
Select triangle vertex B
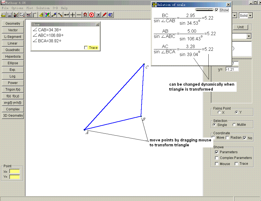(141, 116)
